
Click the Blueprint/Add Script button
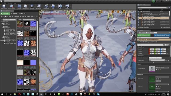point(162,35)
